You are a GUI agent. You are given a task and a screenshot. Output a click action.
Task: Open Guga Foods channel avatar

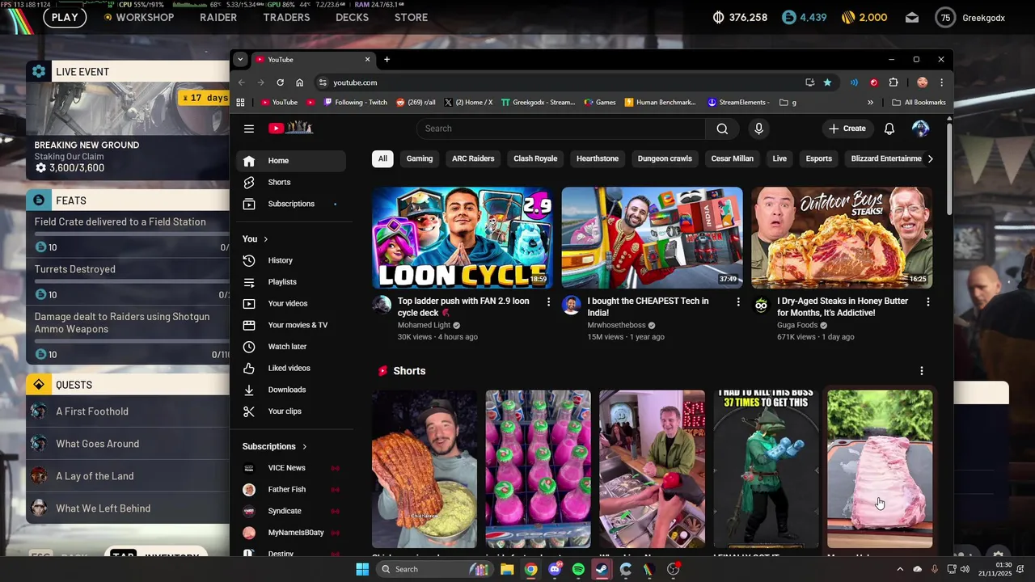761,306
